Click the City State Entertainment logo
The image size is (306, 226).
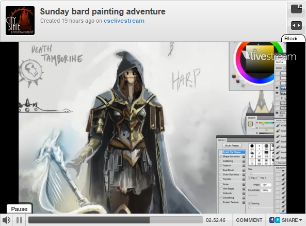click(x=20, y=21)
